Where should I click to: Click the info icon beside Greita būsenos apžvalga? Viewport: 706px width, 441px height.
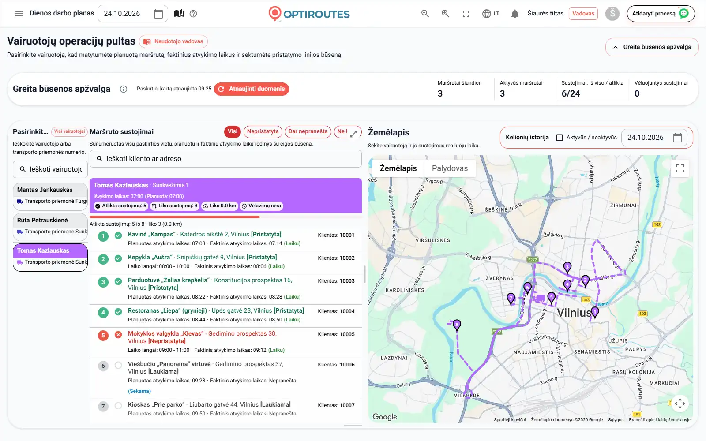click(124, 89)
